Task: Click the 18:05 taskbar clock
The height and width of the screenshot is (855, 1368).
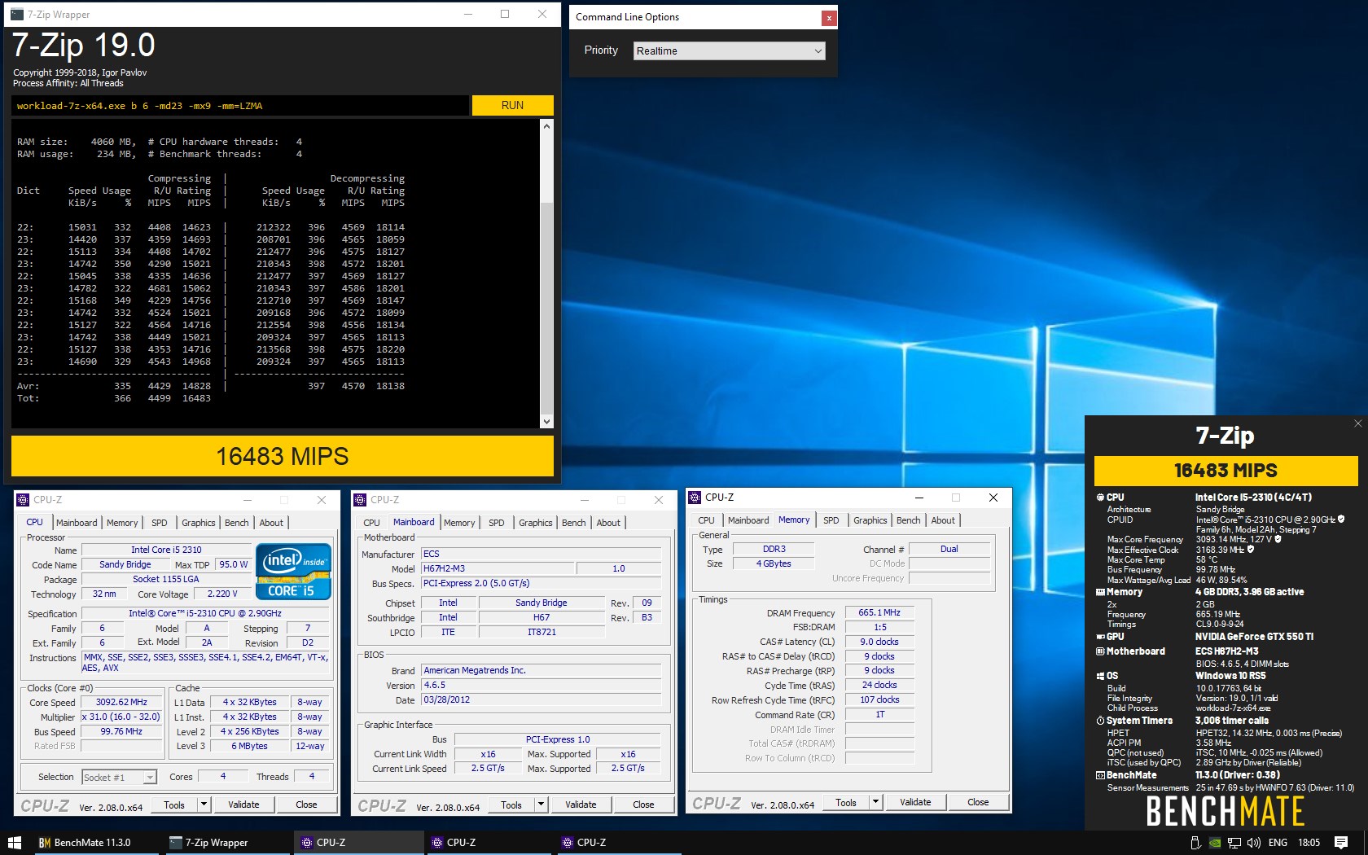Action: click(x=1309, y=843)
